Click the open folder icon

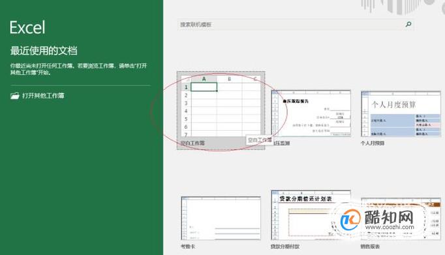tap(15, 96)
